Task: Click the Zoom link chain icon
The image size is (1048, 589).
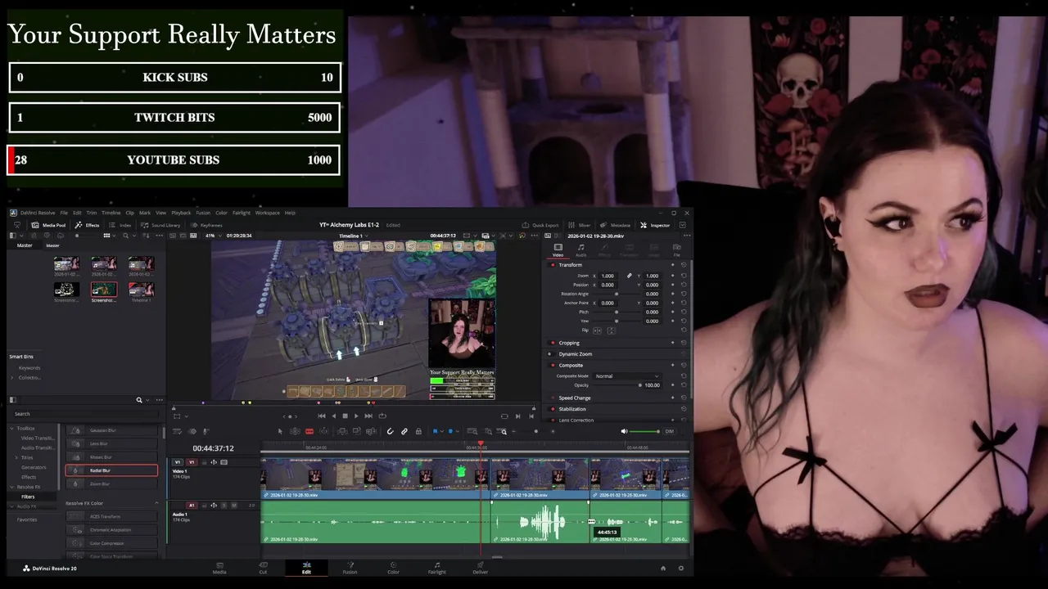Action: 630,276
